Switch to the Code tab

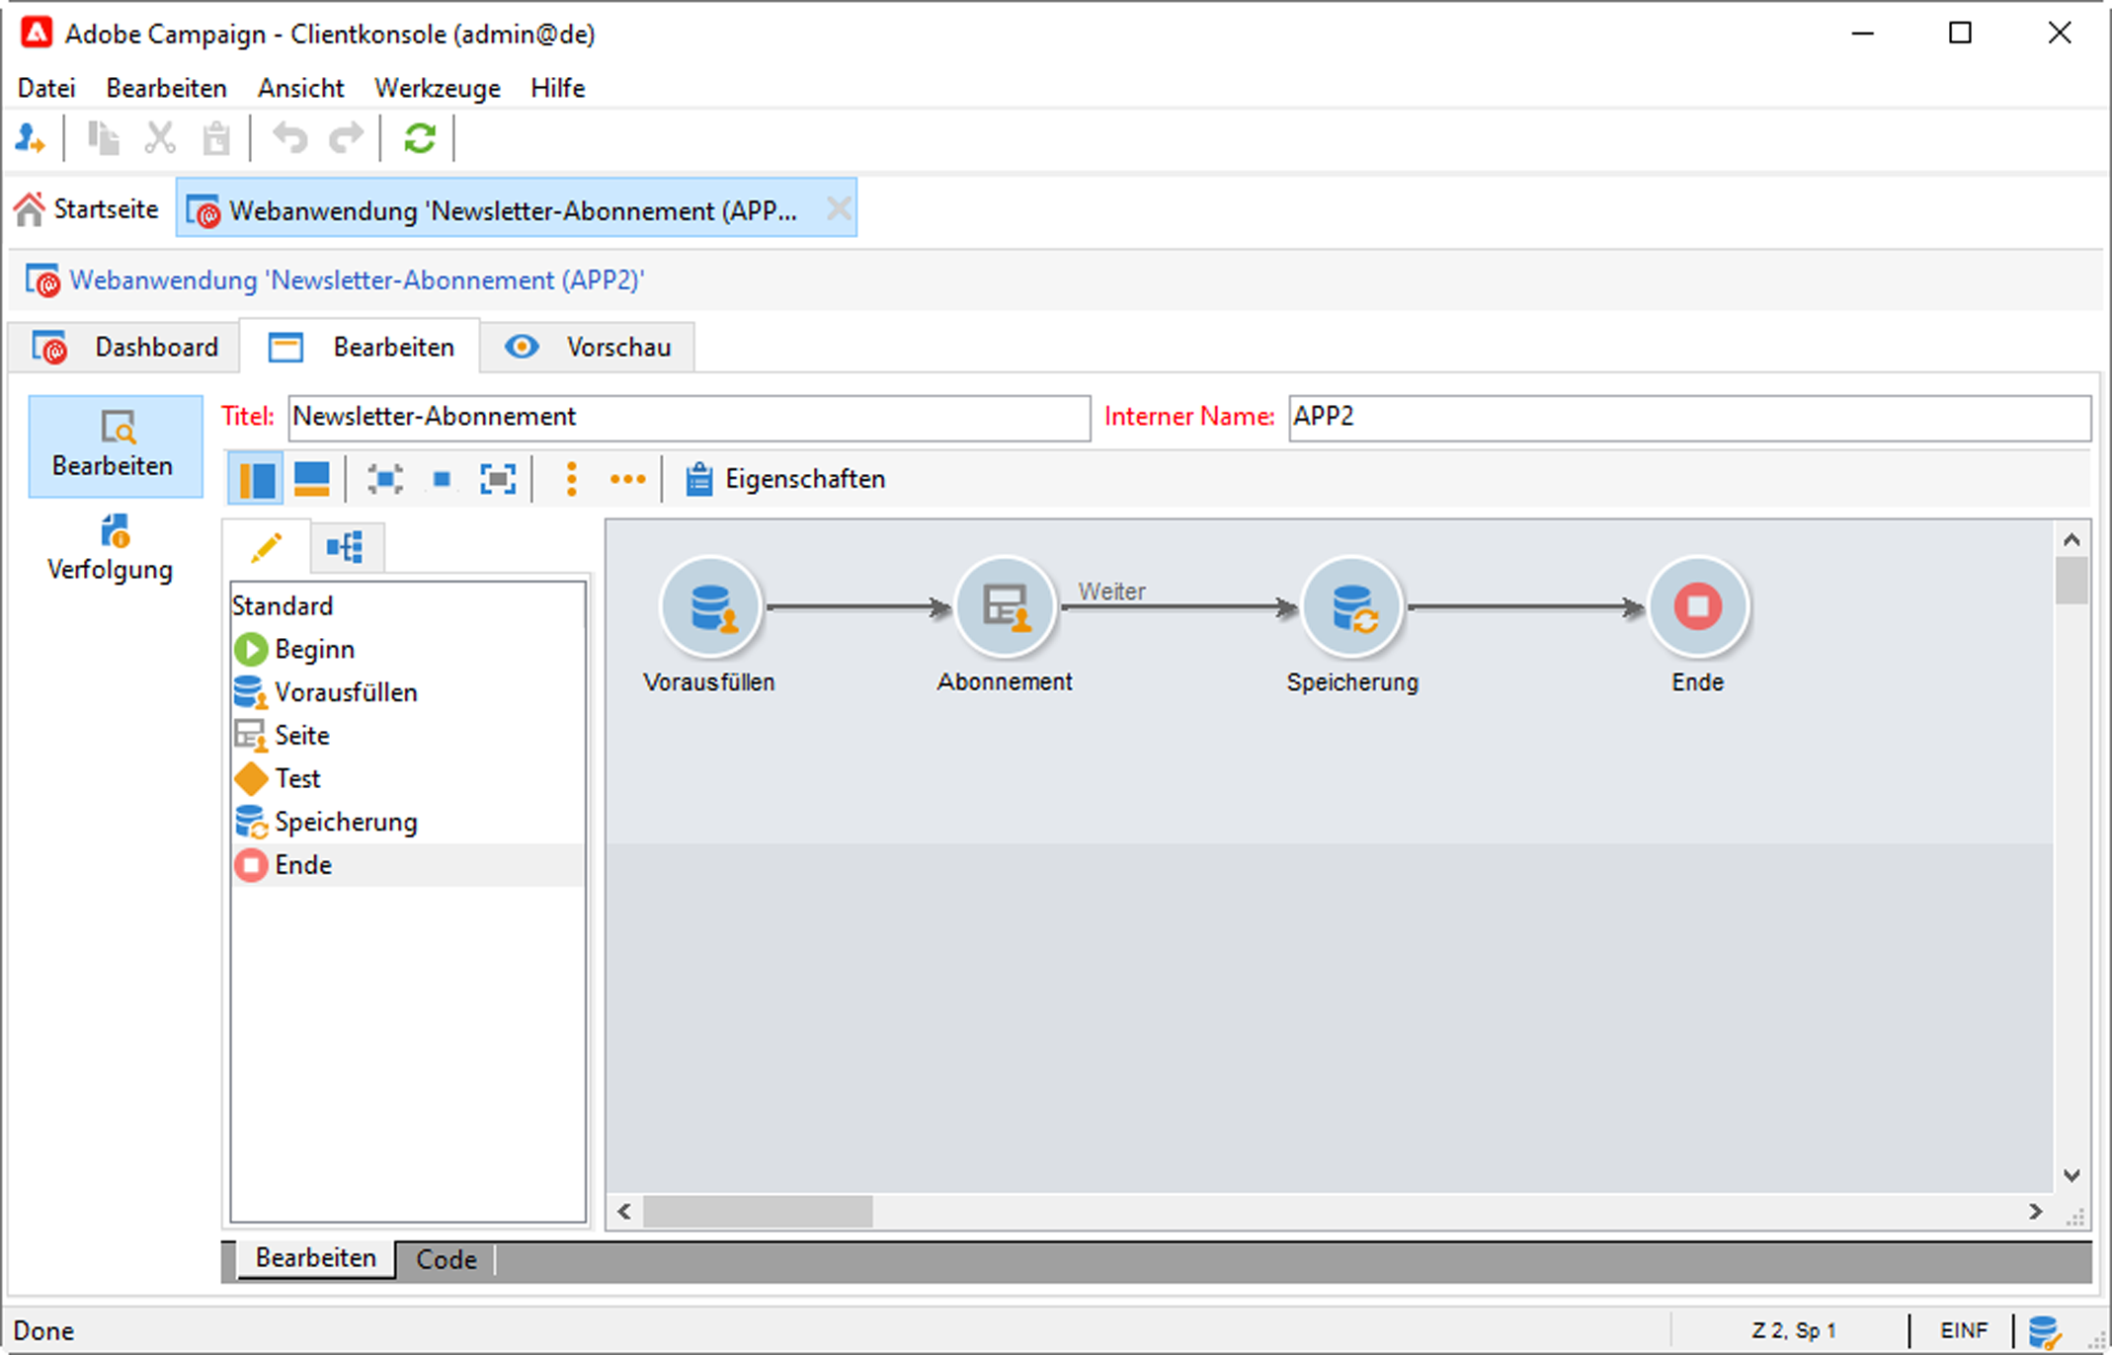click(x=446, y=1259)
